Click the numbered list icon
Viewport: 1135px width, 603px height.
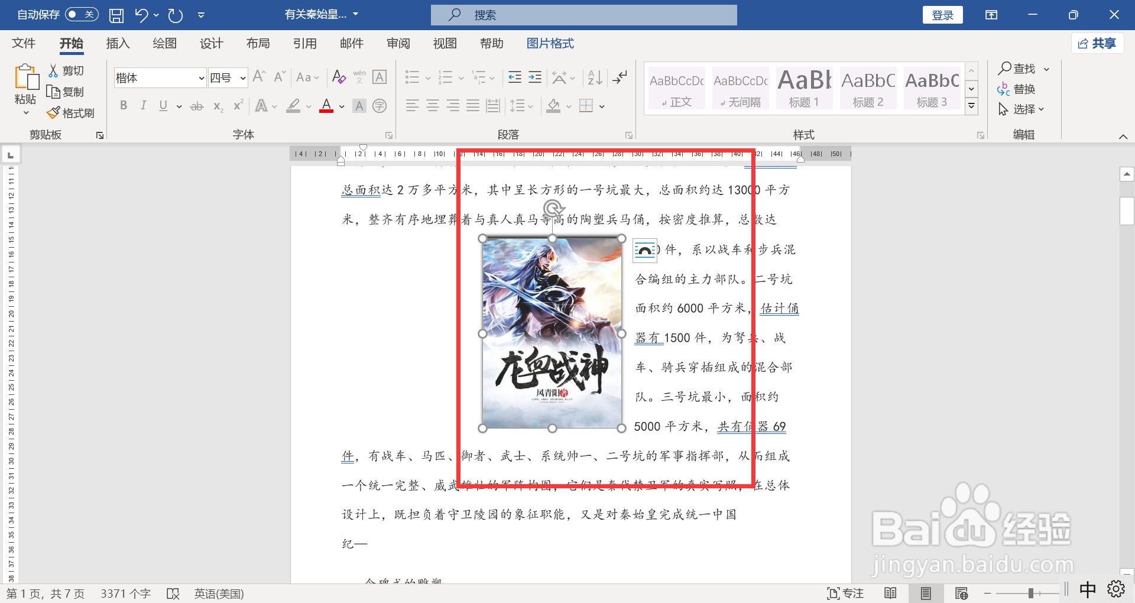445,77
